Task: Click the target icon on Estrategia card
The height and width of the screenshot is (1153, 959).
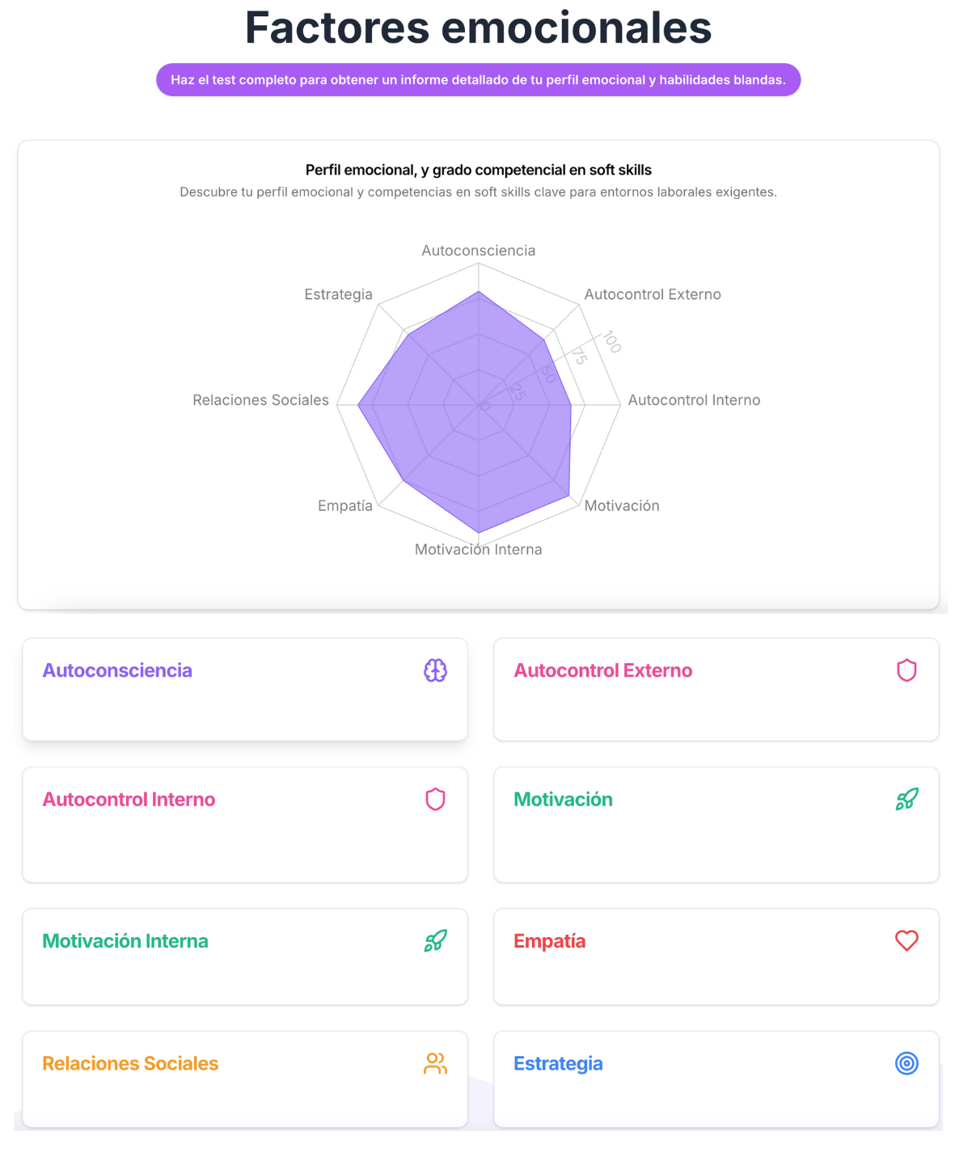Action: coord(906,1063)
